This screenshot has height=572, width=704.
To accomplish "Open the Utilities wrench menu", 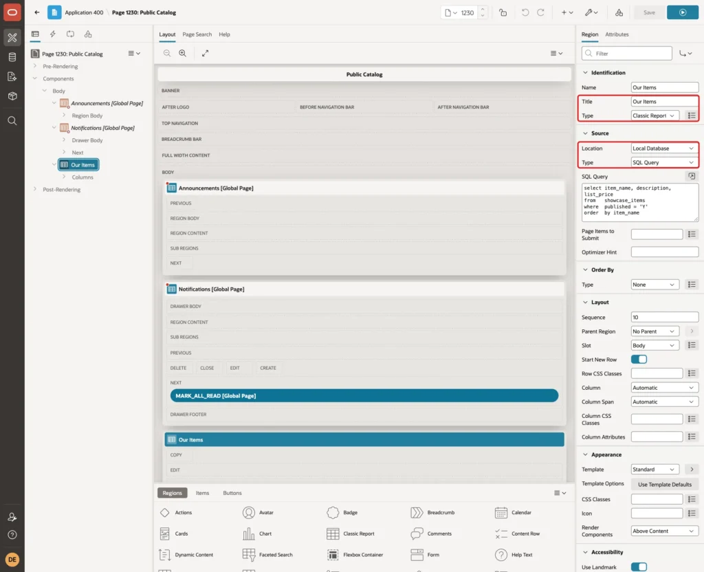I will pyautogui.click(x=591, y=12).
